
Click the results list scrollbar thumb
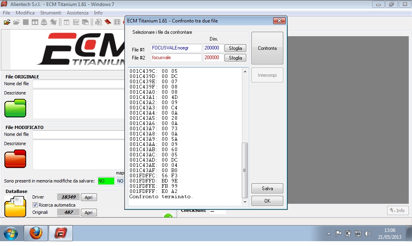pyautogui.click(x=245, y=170)
